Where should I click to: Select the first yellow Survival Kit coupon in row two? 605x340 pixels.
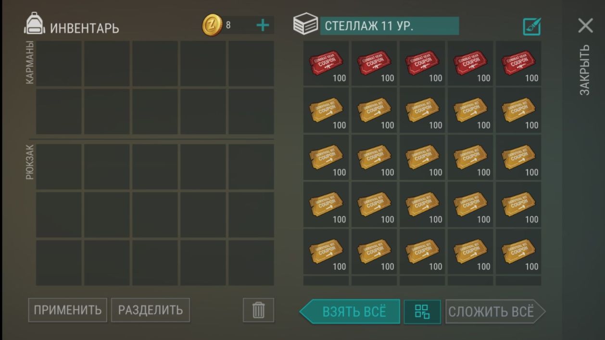pyautogui.click(x=326, y=110)
